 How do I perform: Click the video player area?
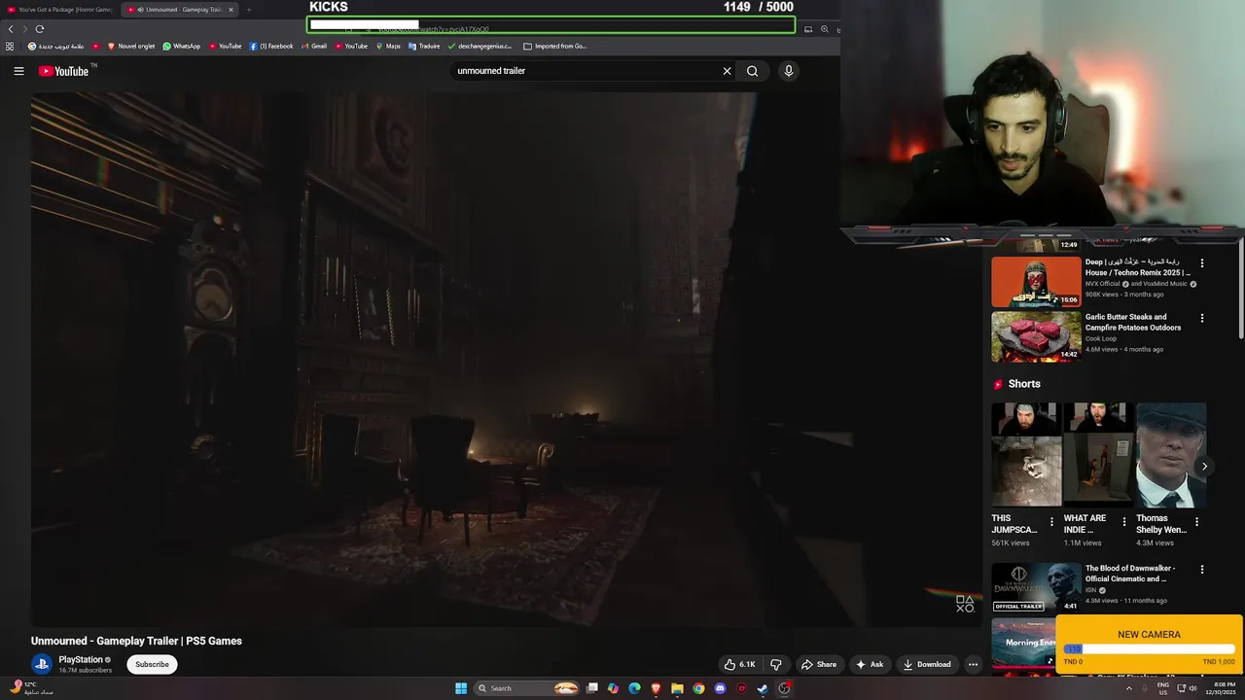click(506, 360)
